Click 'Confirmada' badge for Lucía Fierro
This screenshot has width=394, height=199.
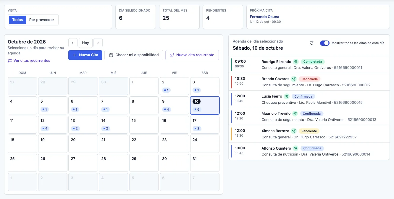click(x=303, y=96)
